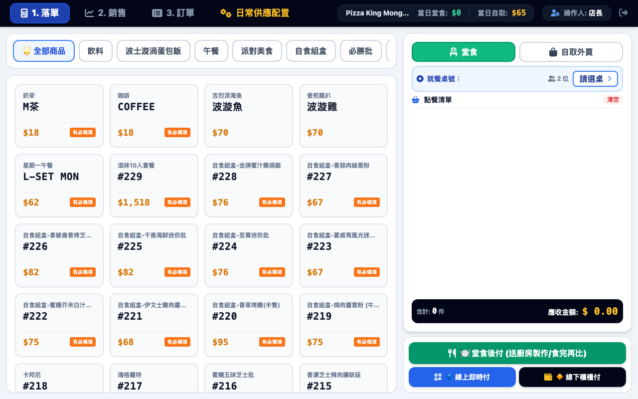The width and height of the screenshot is (638, 399).
Task: Click the calculator icon in 落單 tab
Action: pyautogui.click(x=24, y=13)
